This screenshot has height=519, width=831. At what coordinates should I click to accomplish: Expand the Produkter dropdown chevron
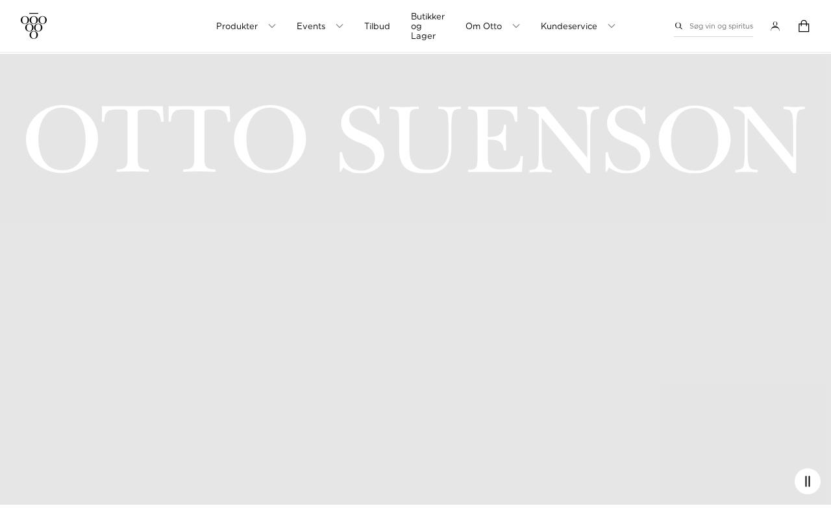pyautogui.click(x=272, y=26)
